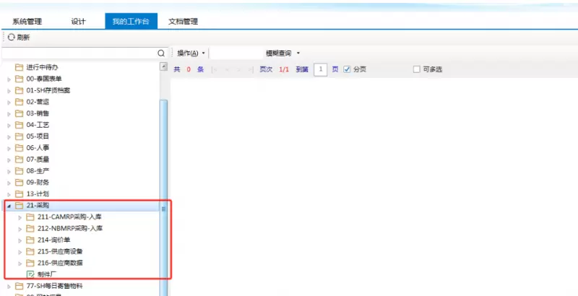Viewport: 578px width, 296px height.
Task: Click the 制件厂 form icon
Action: (x=30, y=274)
